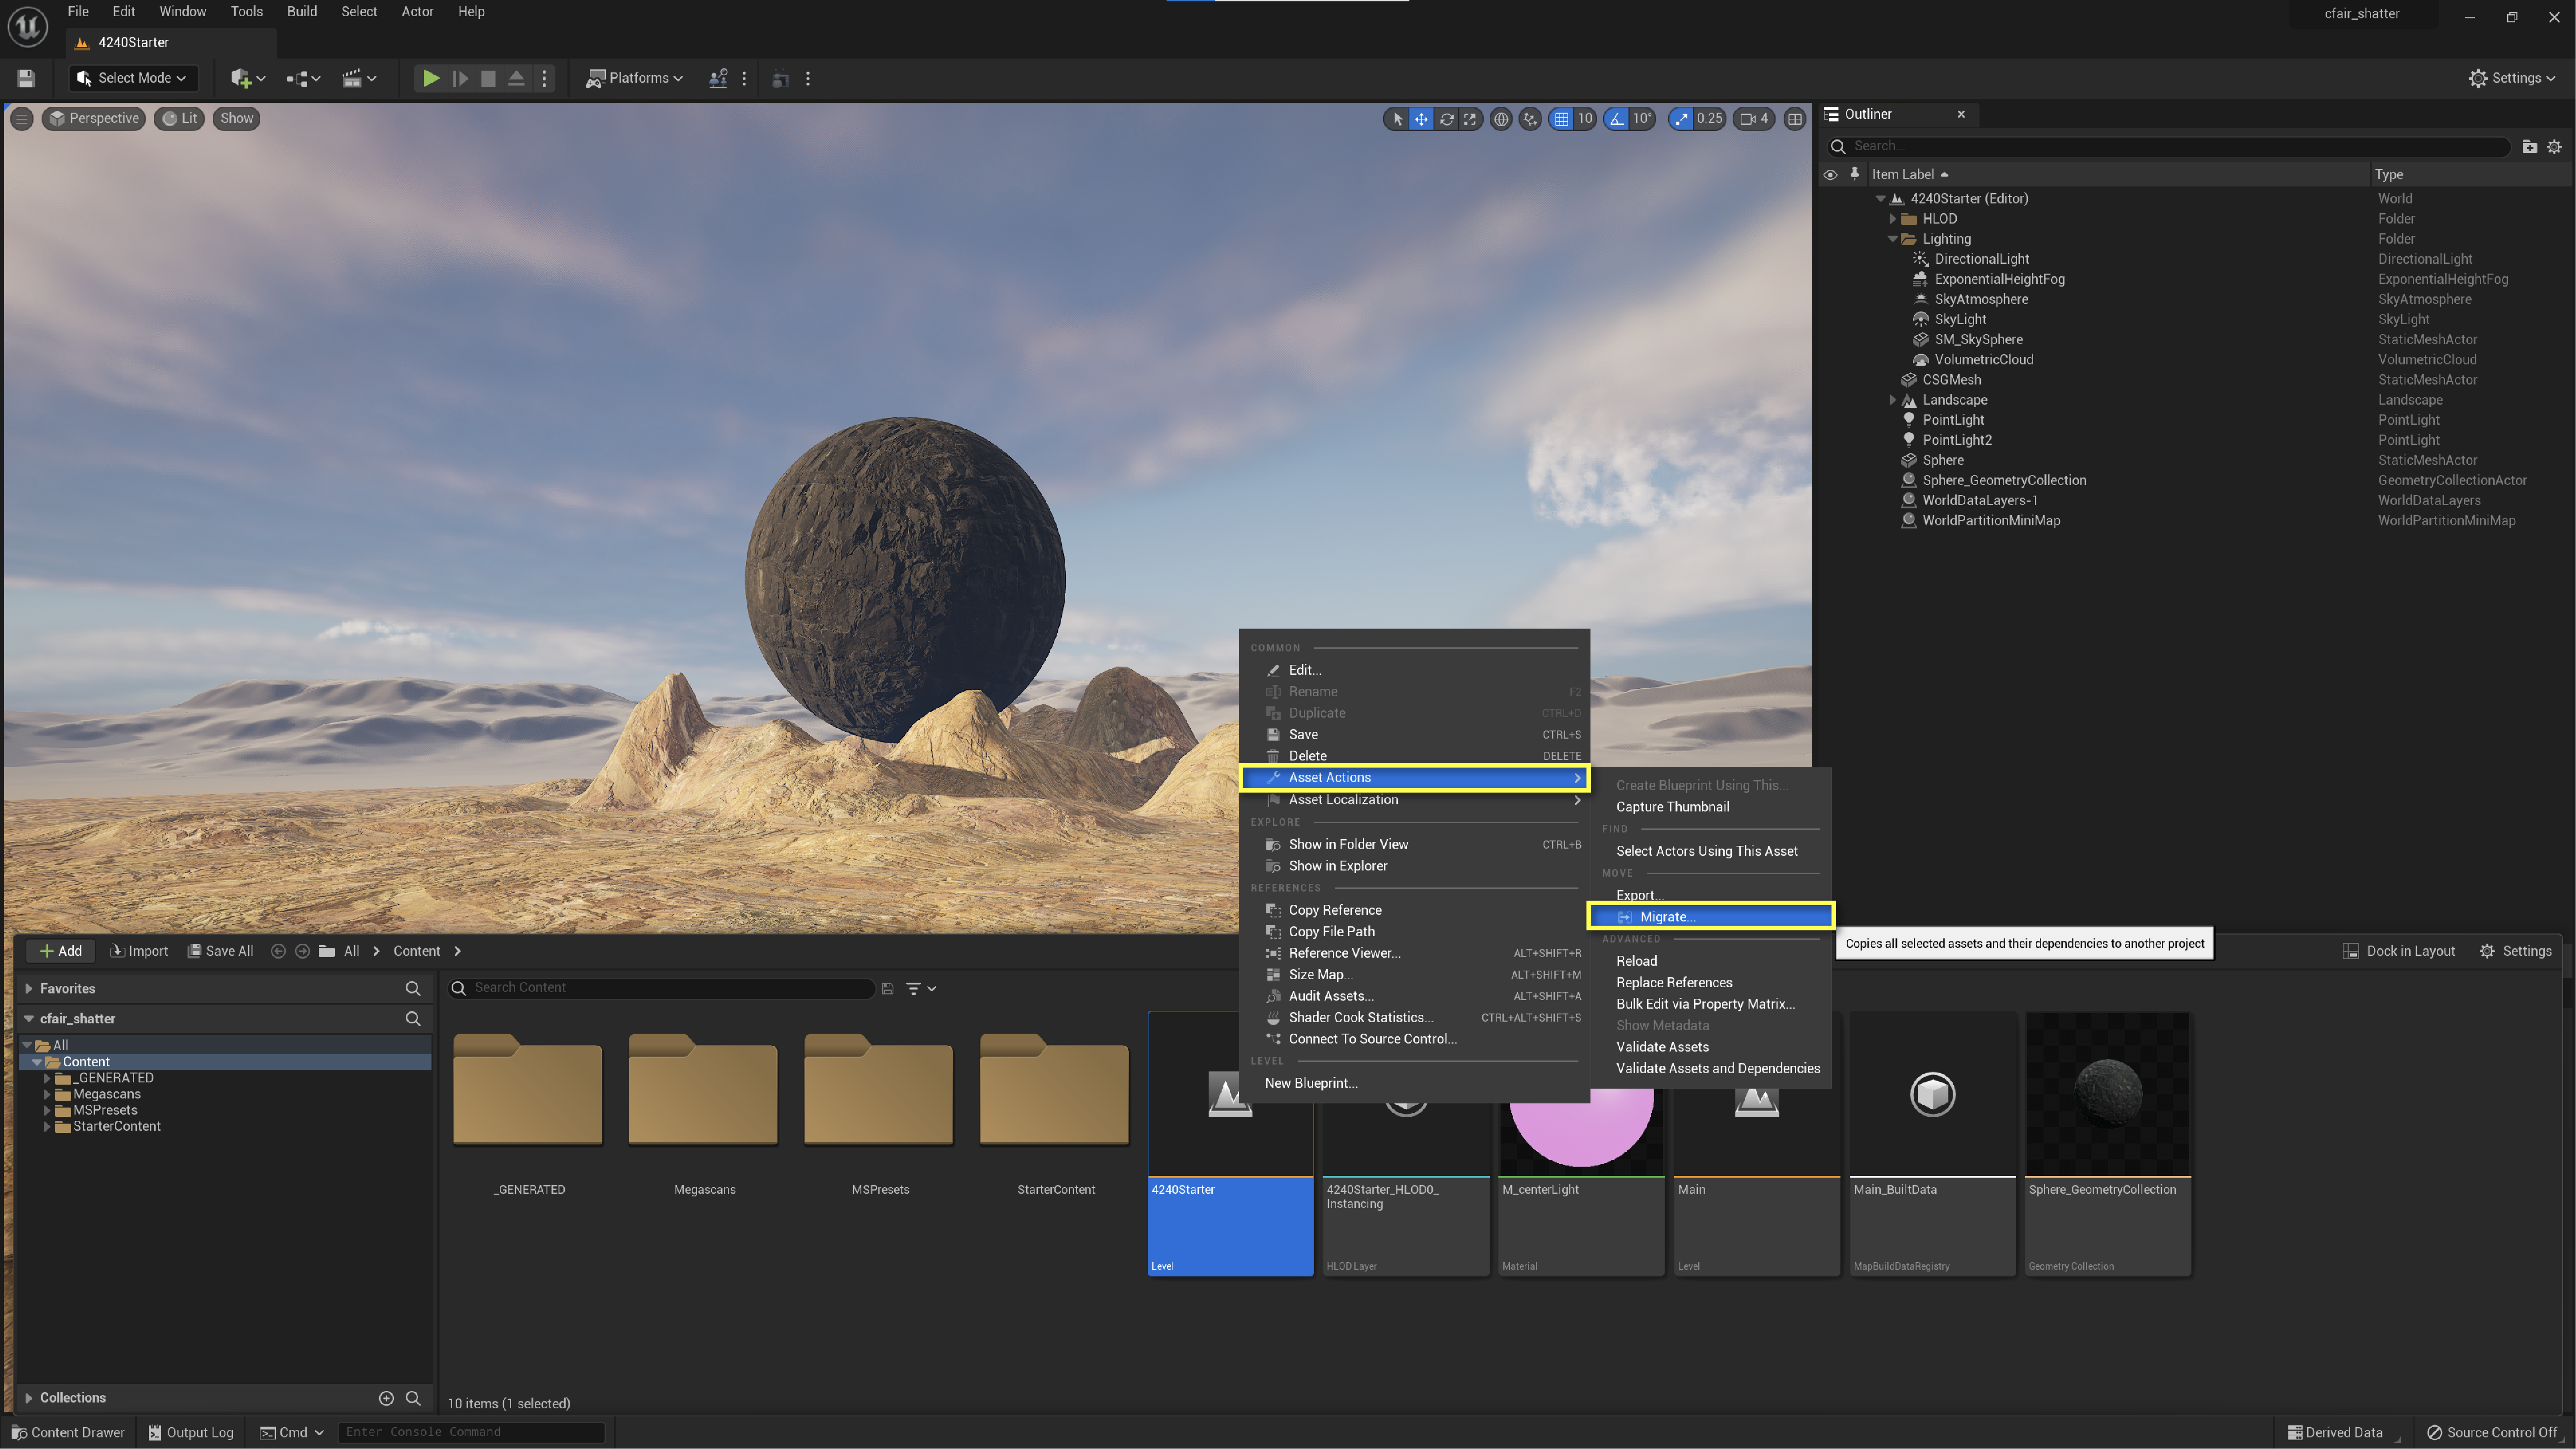Click the Add button in Content Browser
The height and width of the screenshot is (1449, 2576).
[x=60, y=951]
